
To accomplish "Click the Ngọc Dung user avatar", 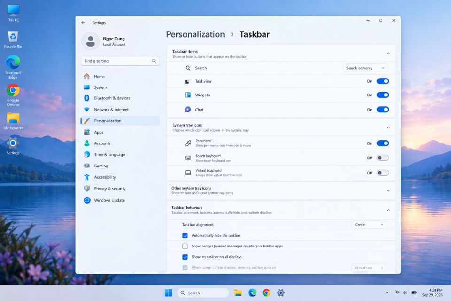I will coord(91,41).
